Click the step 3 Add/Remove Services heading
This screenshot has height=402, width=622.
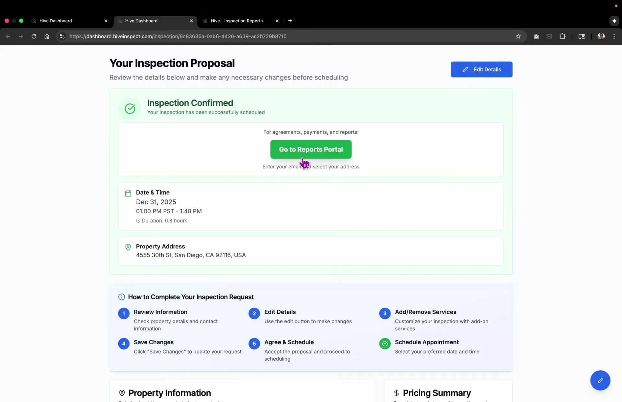[425, 312]
